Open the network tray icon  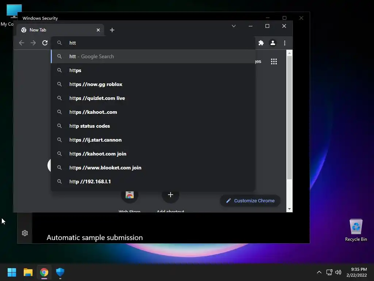(329, 272)
